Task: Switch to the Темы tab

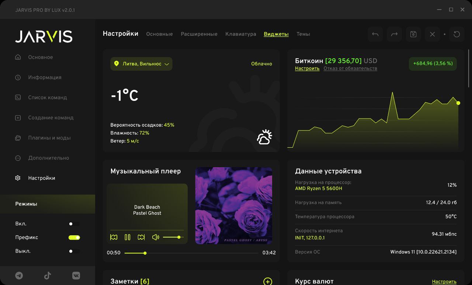Action: (x=303, y=34)
